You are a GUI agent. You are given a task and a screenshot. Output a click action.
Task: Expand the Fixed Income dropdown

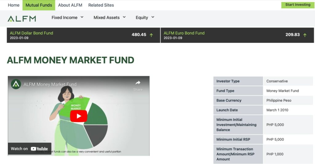(67, 18)
